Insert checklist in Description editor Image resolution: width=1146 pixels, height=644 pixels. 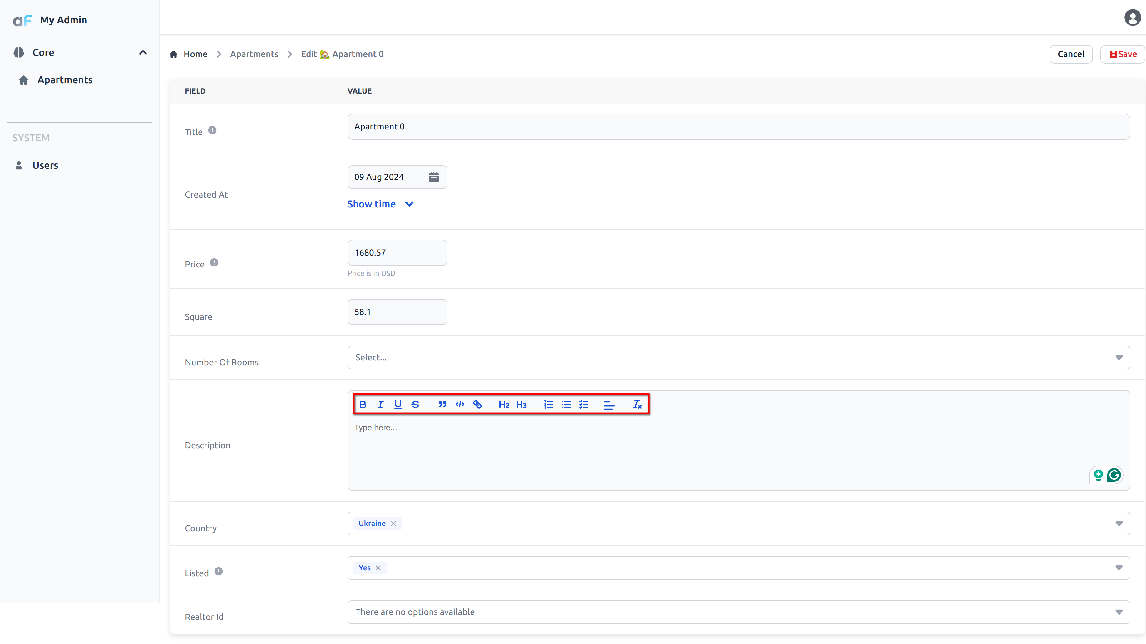click(x=583, y=404)
